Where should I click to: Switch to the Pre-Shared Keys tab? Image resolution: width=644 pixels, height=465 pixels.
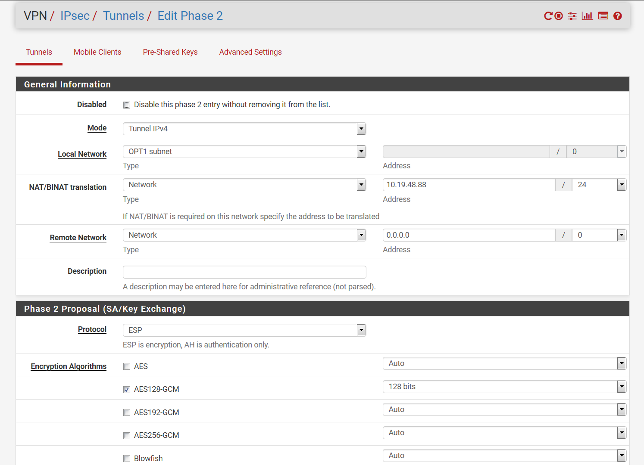[170, 52]
